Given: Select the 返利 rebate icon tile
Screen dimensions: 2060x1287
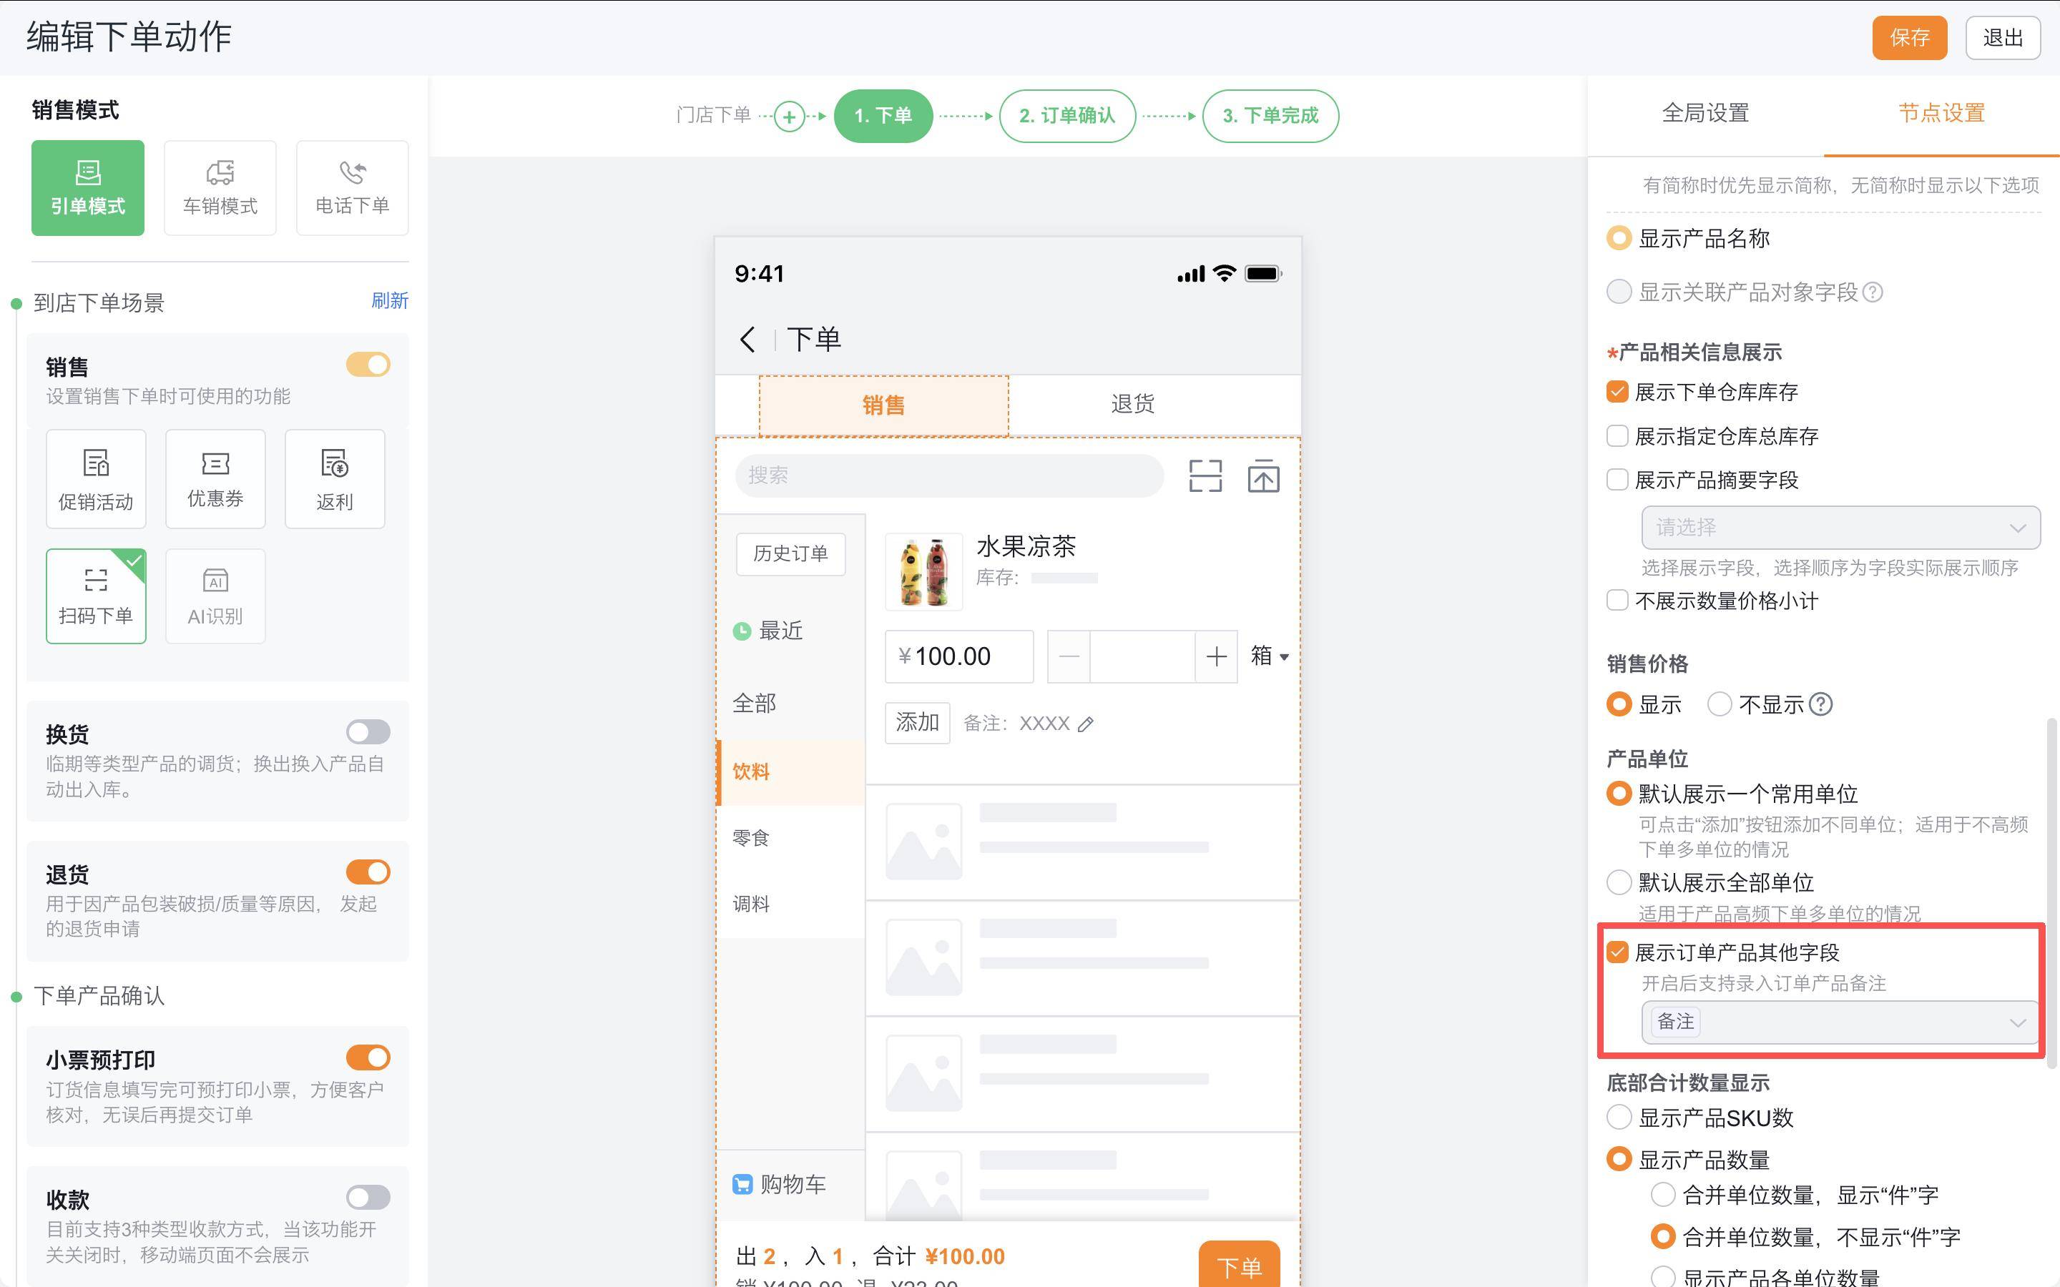Looking at the screenshot, I should (x=335, y=479).
